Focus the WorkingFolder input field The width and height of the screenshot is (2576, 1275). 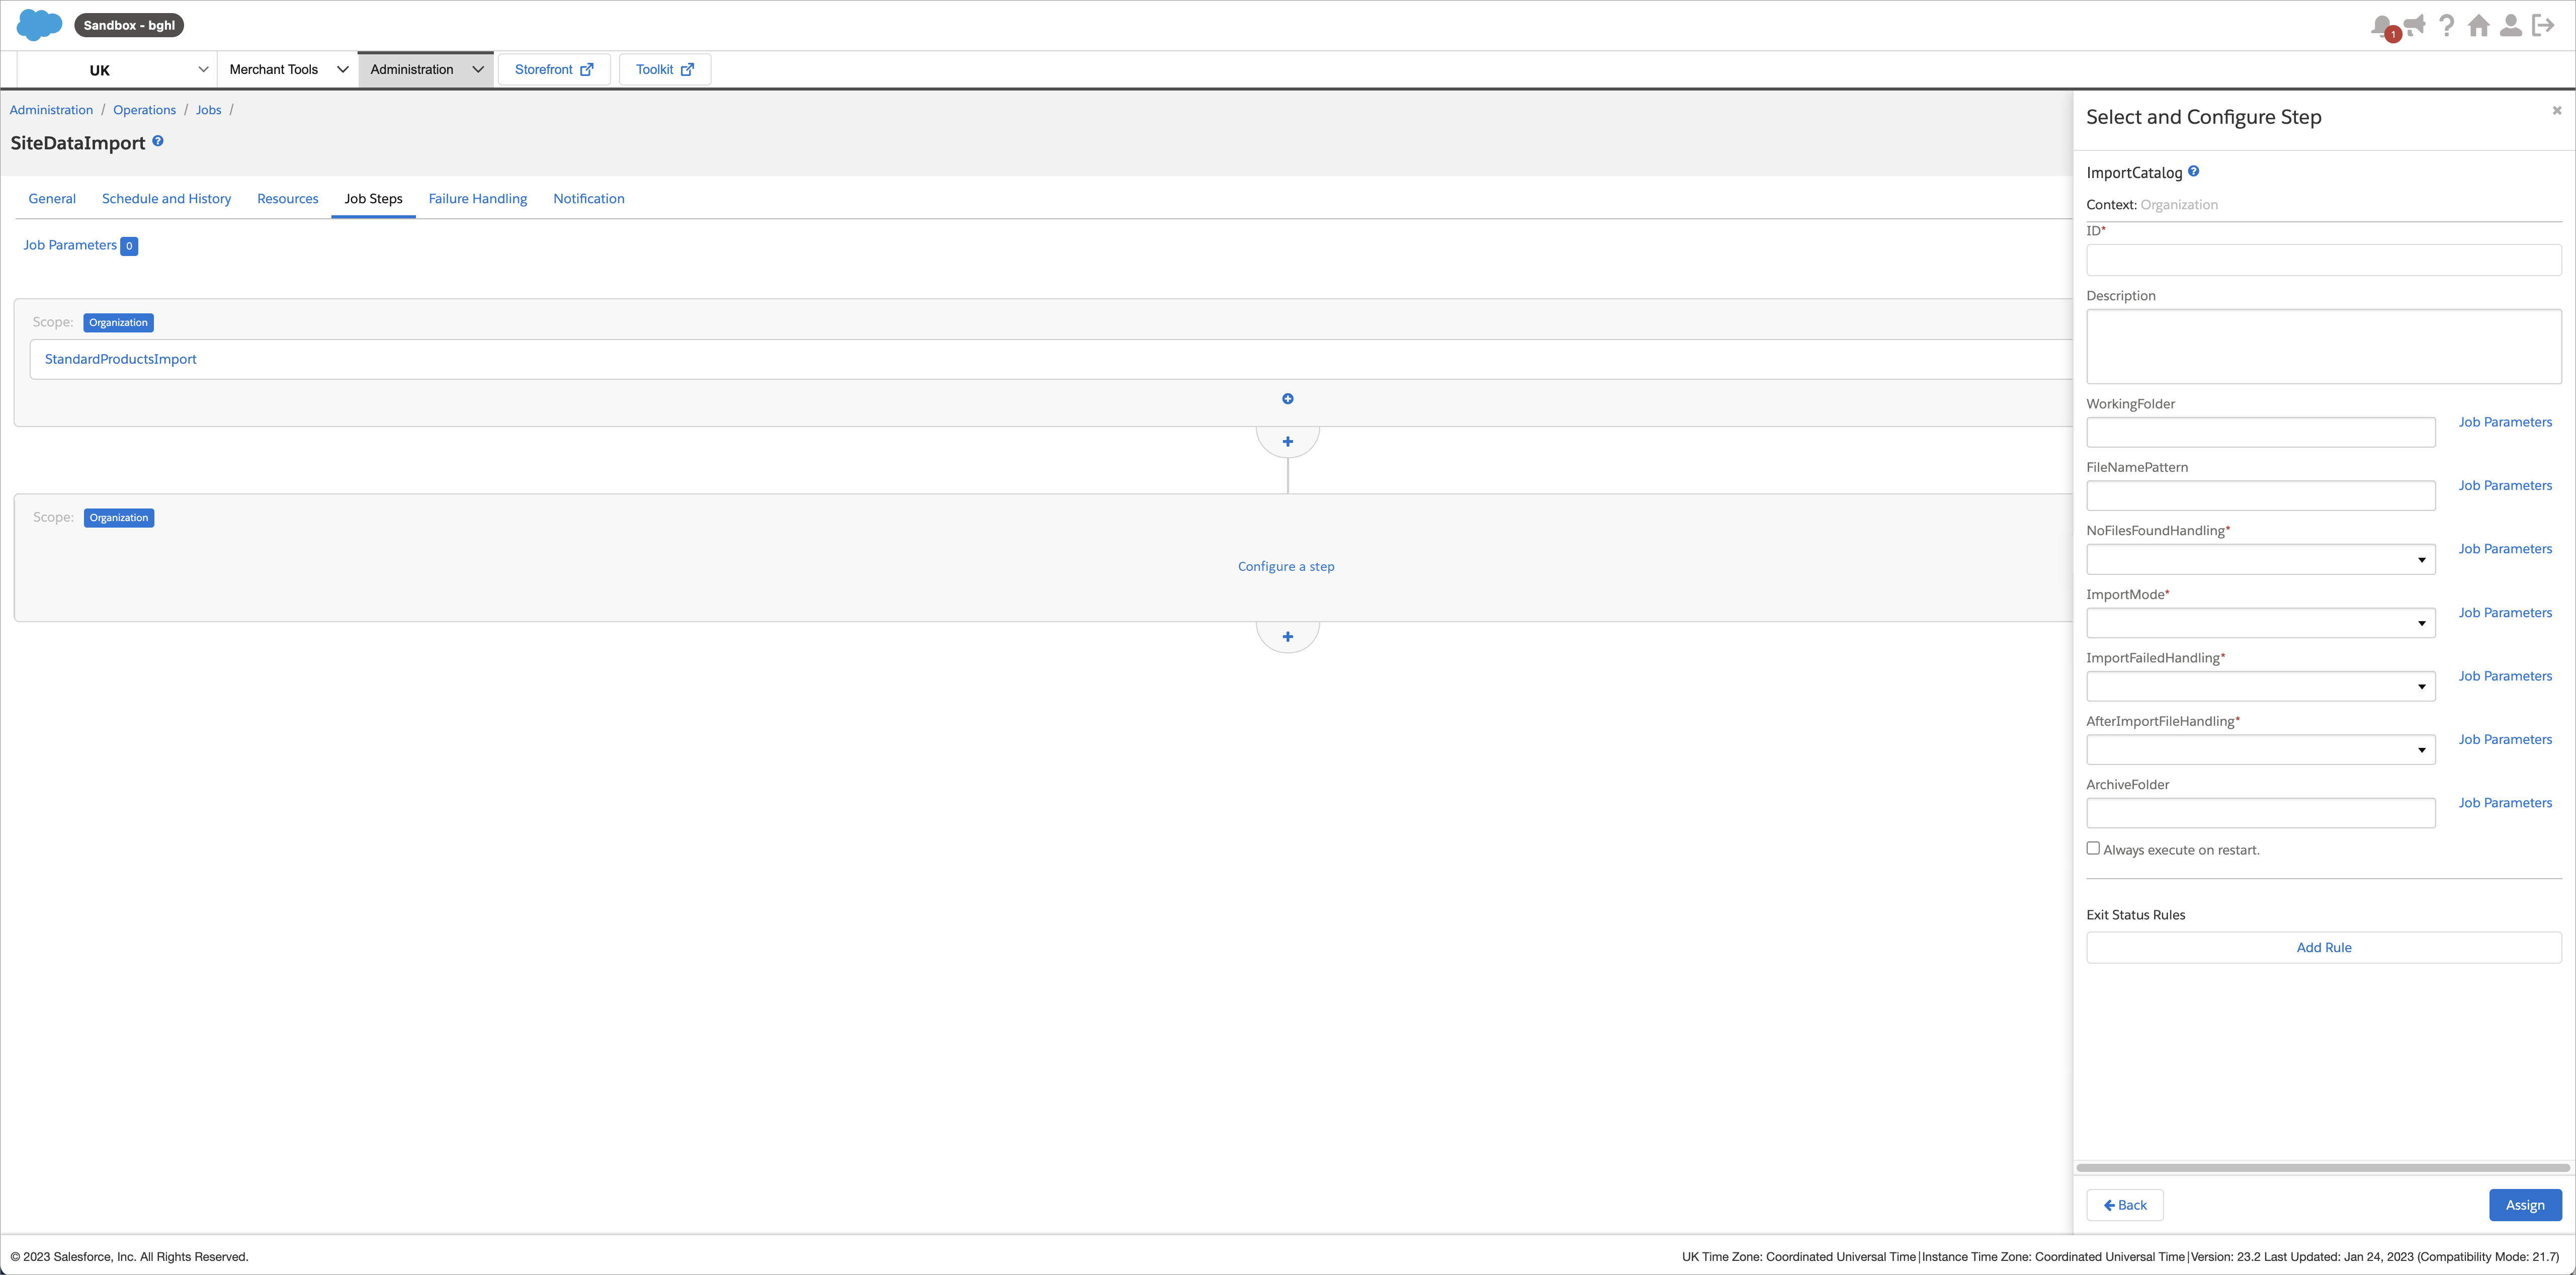(x=2261, y=433)
